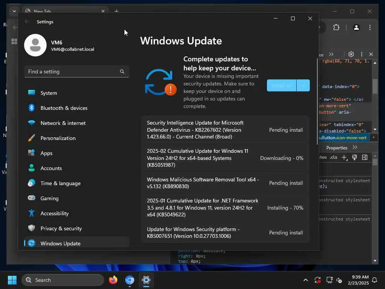Click the Downloading - 0% status

coord(282,158)
